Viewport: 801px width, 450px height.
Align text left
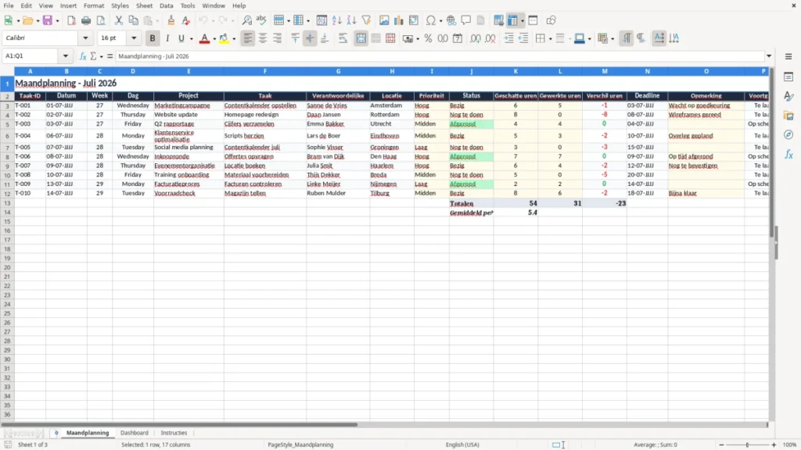[x=248, y=38]
